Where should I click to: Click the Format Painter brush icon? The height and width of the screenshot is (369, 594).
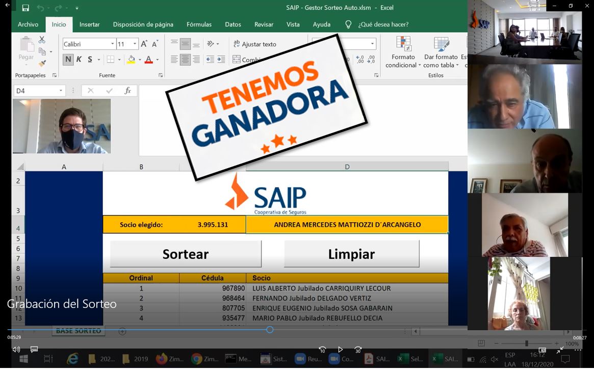42,63
